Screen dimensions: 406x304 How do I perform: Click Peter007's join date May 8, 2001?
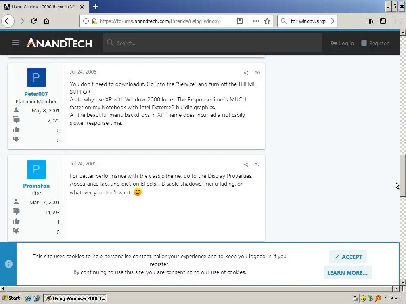(46, 111)
